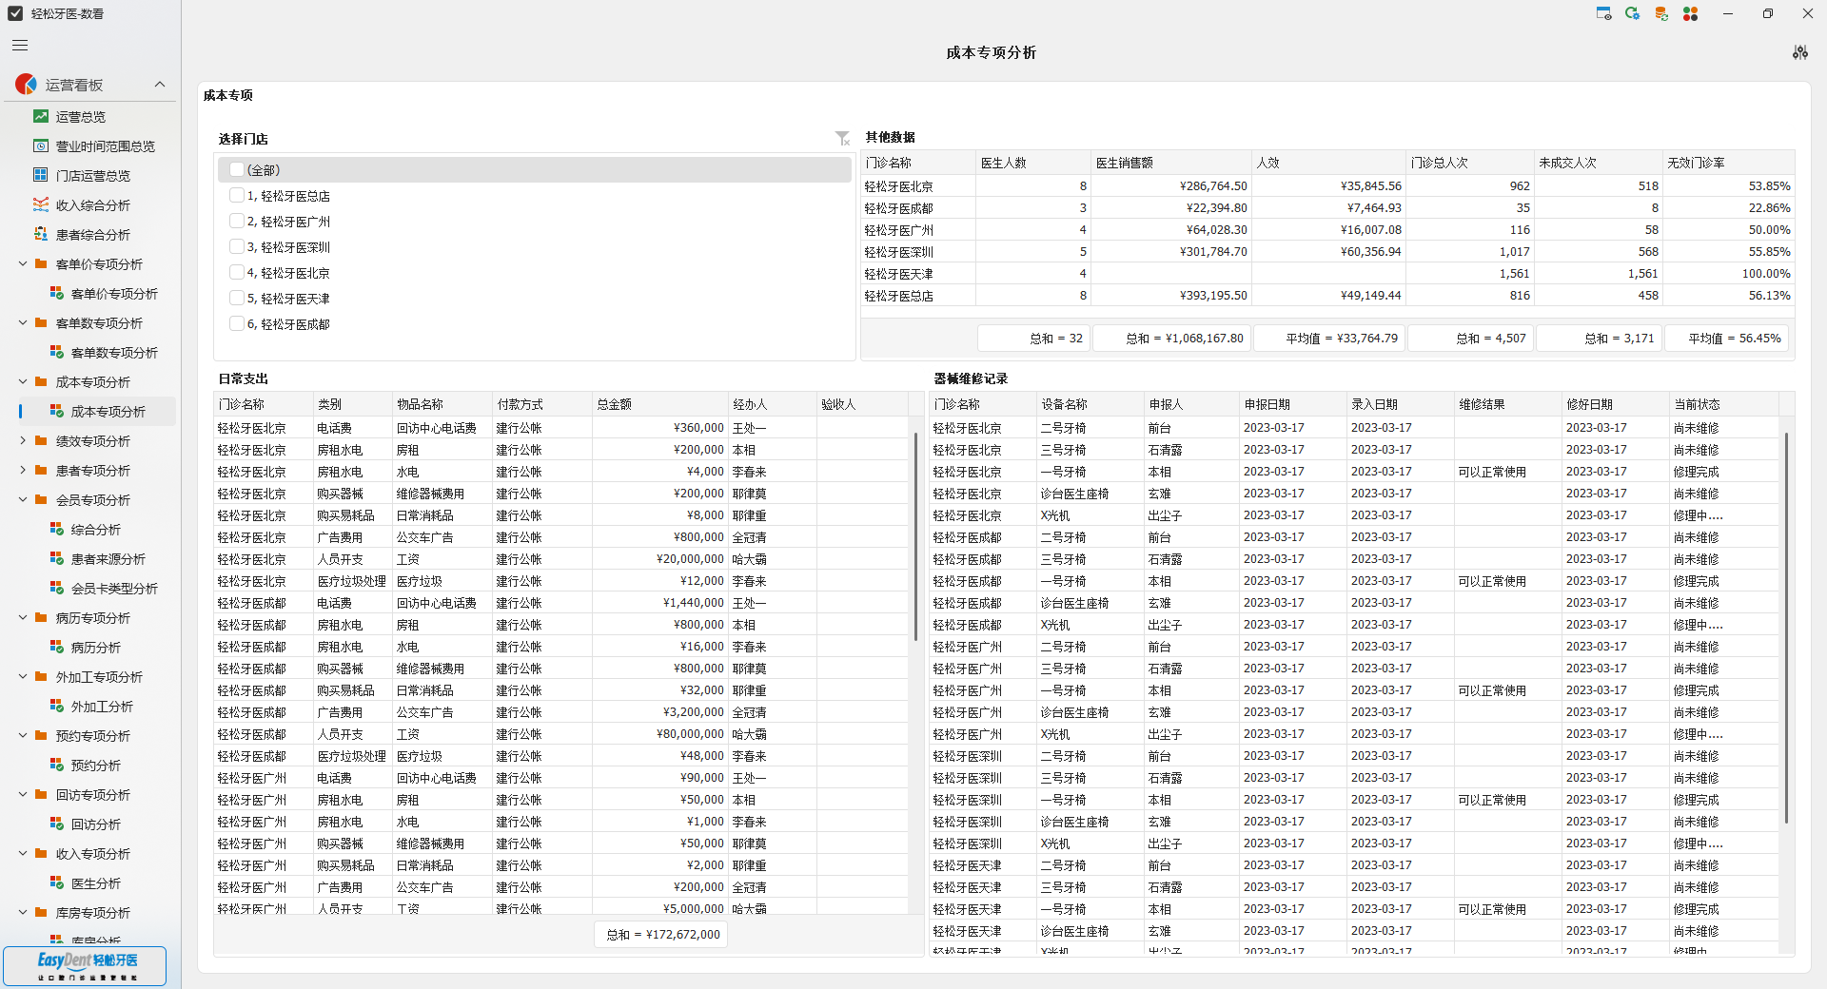The height and width of the screenshot is (989, 1827).
Task: Click the 客单数专项分析 report icon
Action: tap(57, 353)
